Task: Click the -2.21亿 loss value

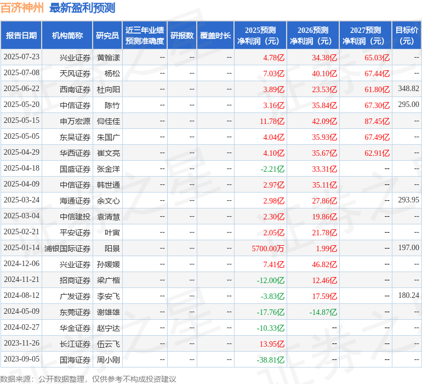Action: click(x=272, y=169)
